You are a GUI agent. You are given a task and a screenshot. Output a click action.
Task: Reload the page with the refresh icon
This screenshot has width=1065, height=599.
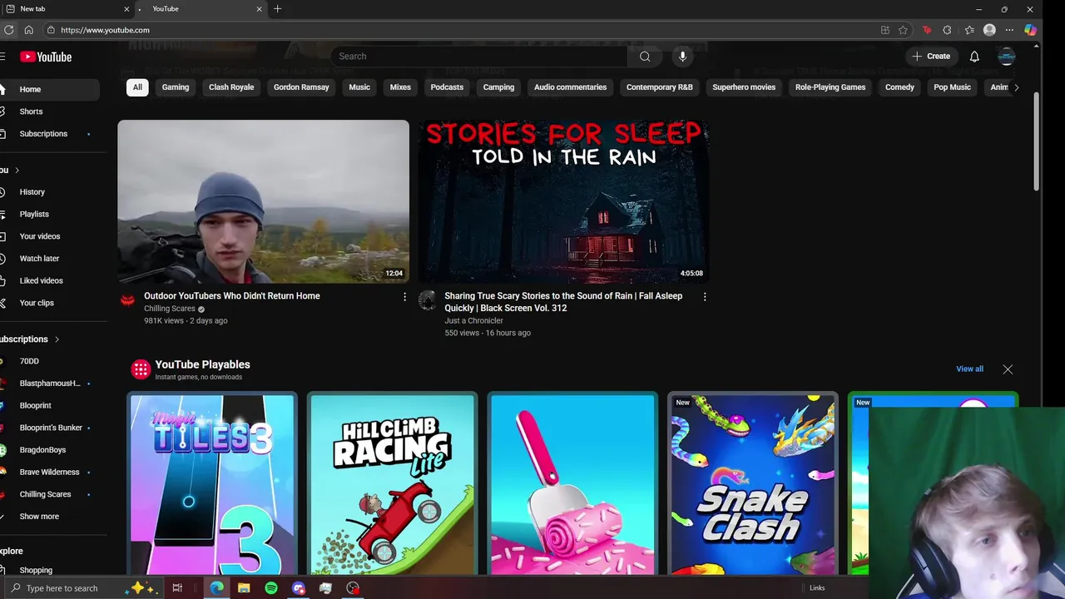[8, 30]
